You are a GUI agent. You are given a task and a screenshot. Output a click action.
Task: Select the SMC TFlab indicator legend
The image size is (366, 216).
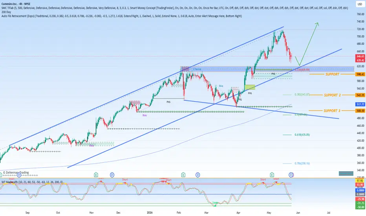tap(175, 8)
